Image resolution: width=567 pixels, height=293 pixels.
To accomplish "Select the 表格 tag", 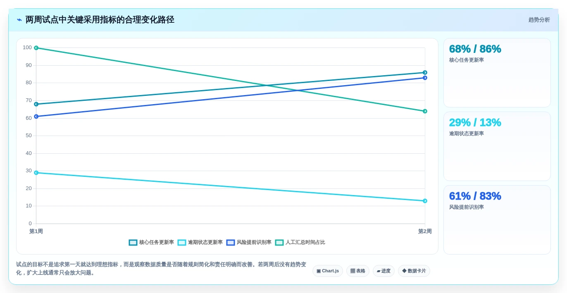I will [358, 271].
